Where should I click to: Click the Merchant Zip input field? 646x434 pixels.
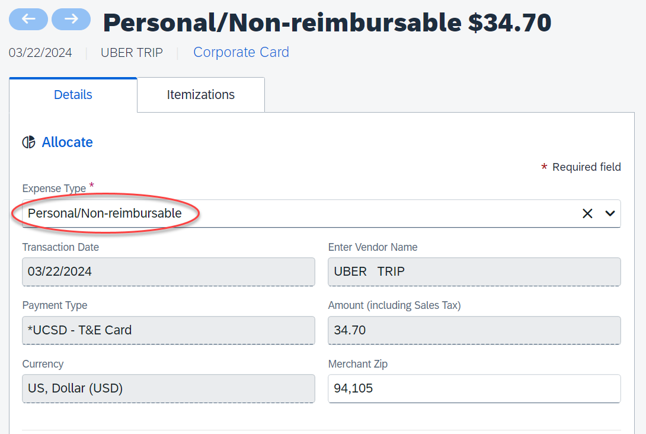[x=474, y=388]
